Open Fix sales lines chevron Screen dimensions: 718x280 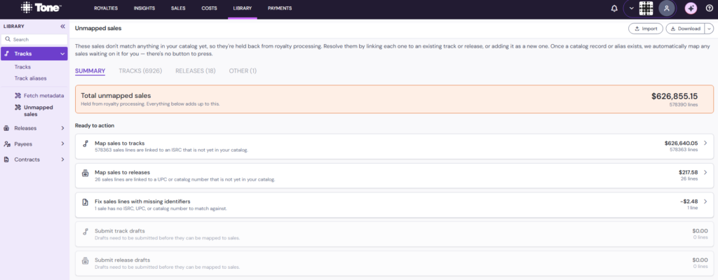click(705, 202)
